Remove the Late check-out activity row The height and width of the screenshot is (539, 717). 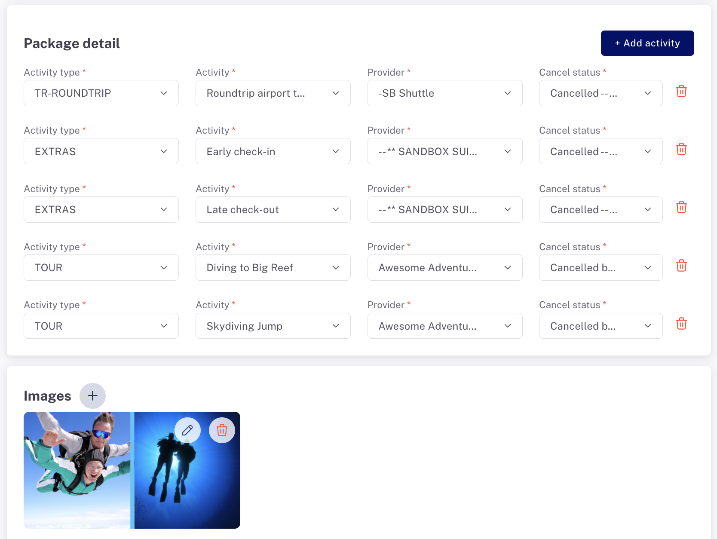click(681, 207)
